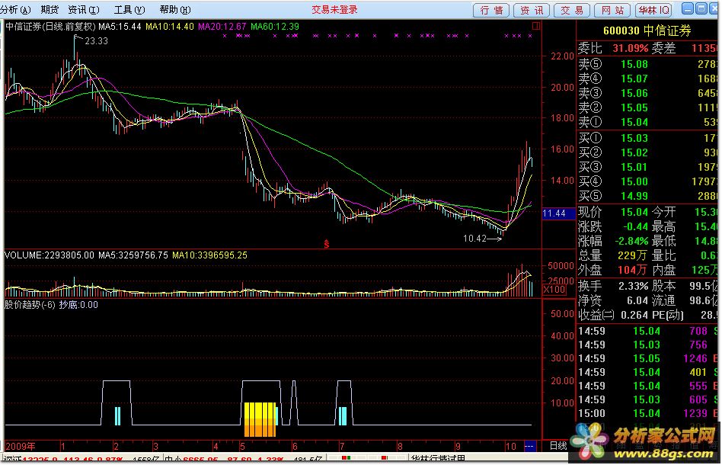Click the rounded 资讯 button beside 交易
This screenshot has height=465, width=722.
click(x=532, y=10)
